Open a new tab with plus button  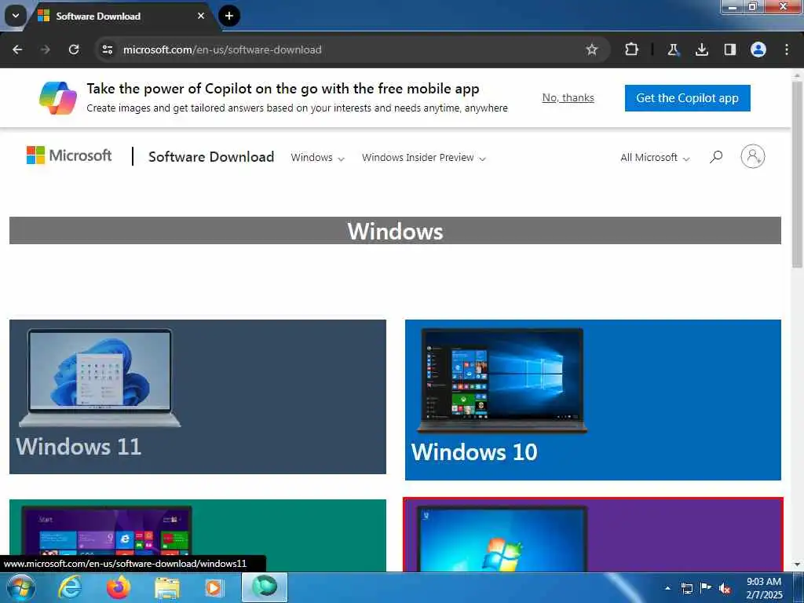[x=229, y=16]
